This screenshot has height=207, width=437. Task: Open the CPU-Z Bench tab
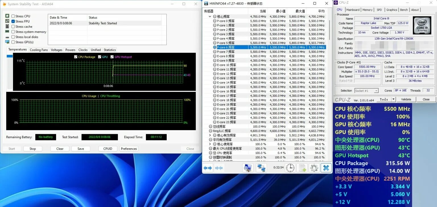coord(404,10)
